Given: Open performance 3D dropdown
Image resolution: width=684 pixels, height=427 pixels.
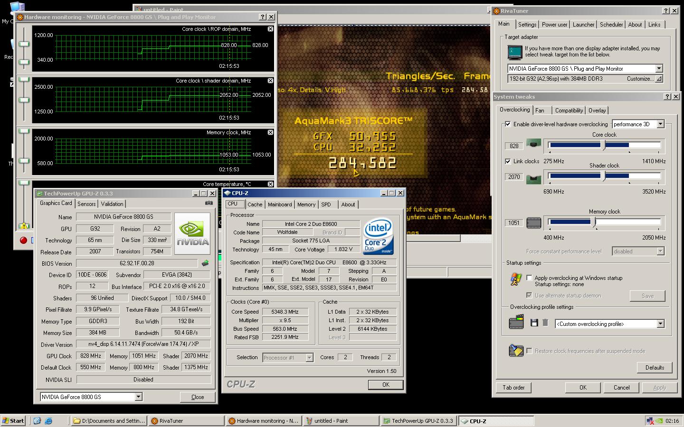Looking at the screenshot, I should [x=660, y=124].
